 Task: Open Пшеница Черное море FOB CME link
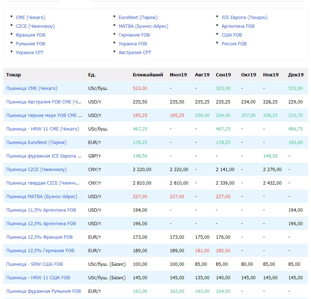[x=44, y=115]
